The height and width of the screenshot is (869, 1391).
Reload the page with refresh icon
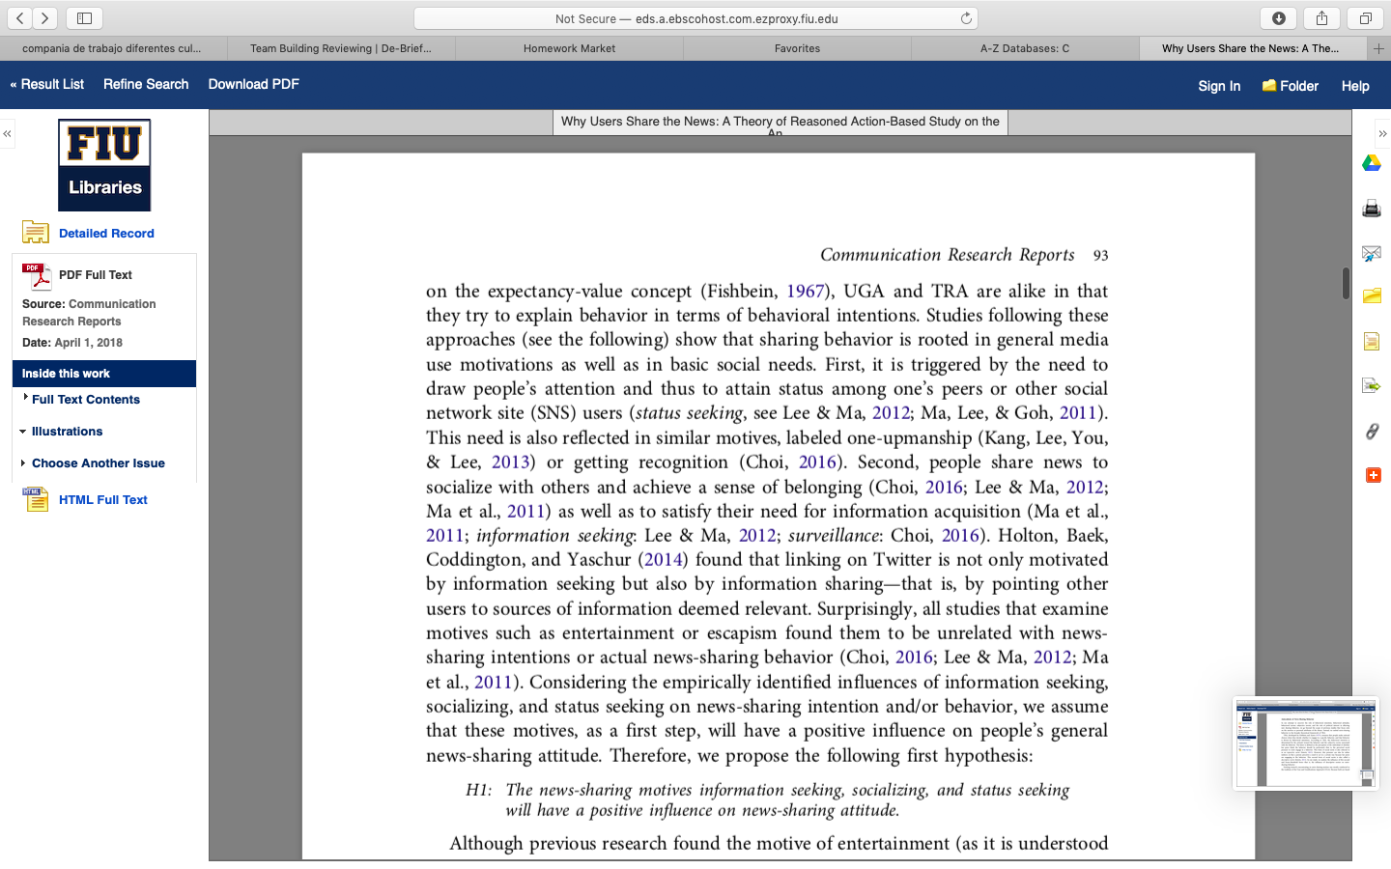(965, 18)
